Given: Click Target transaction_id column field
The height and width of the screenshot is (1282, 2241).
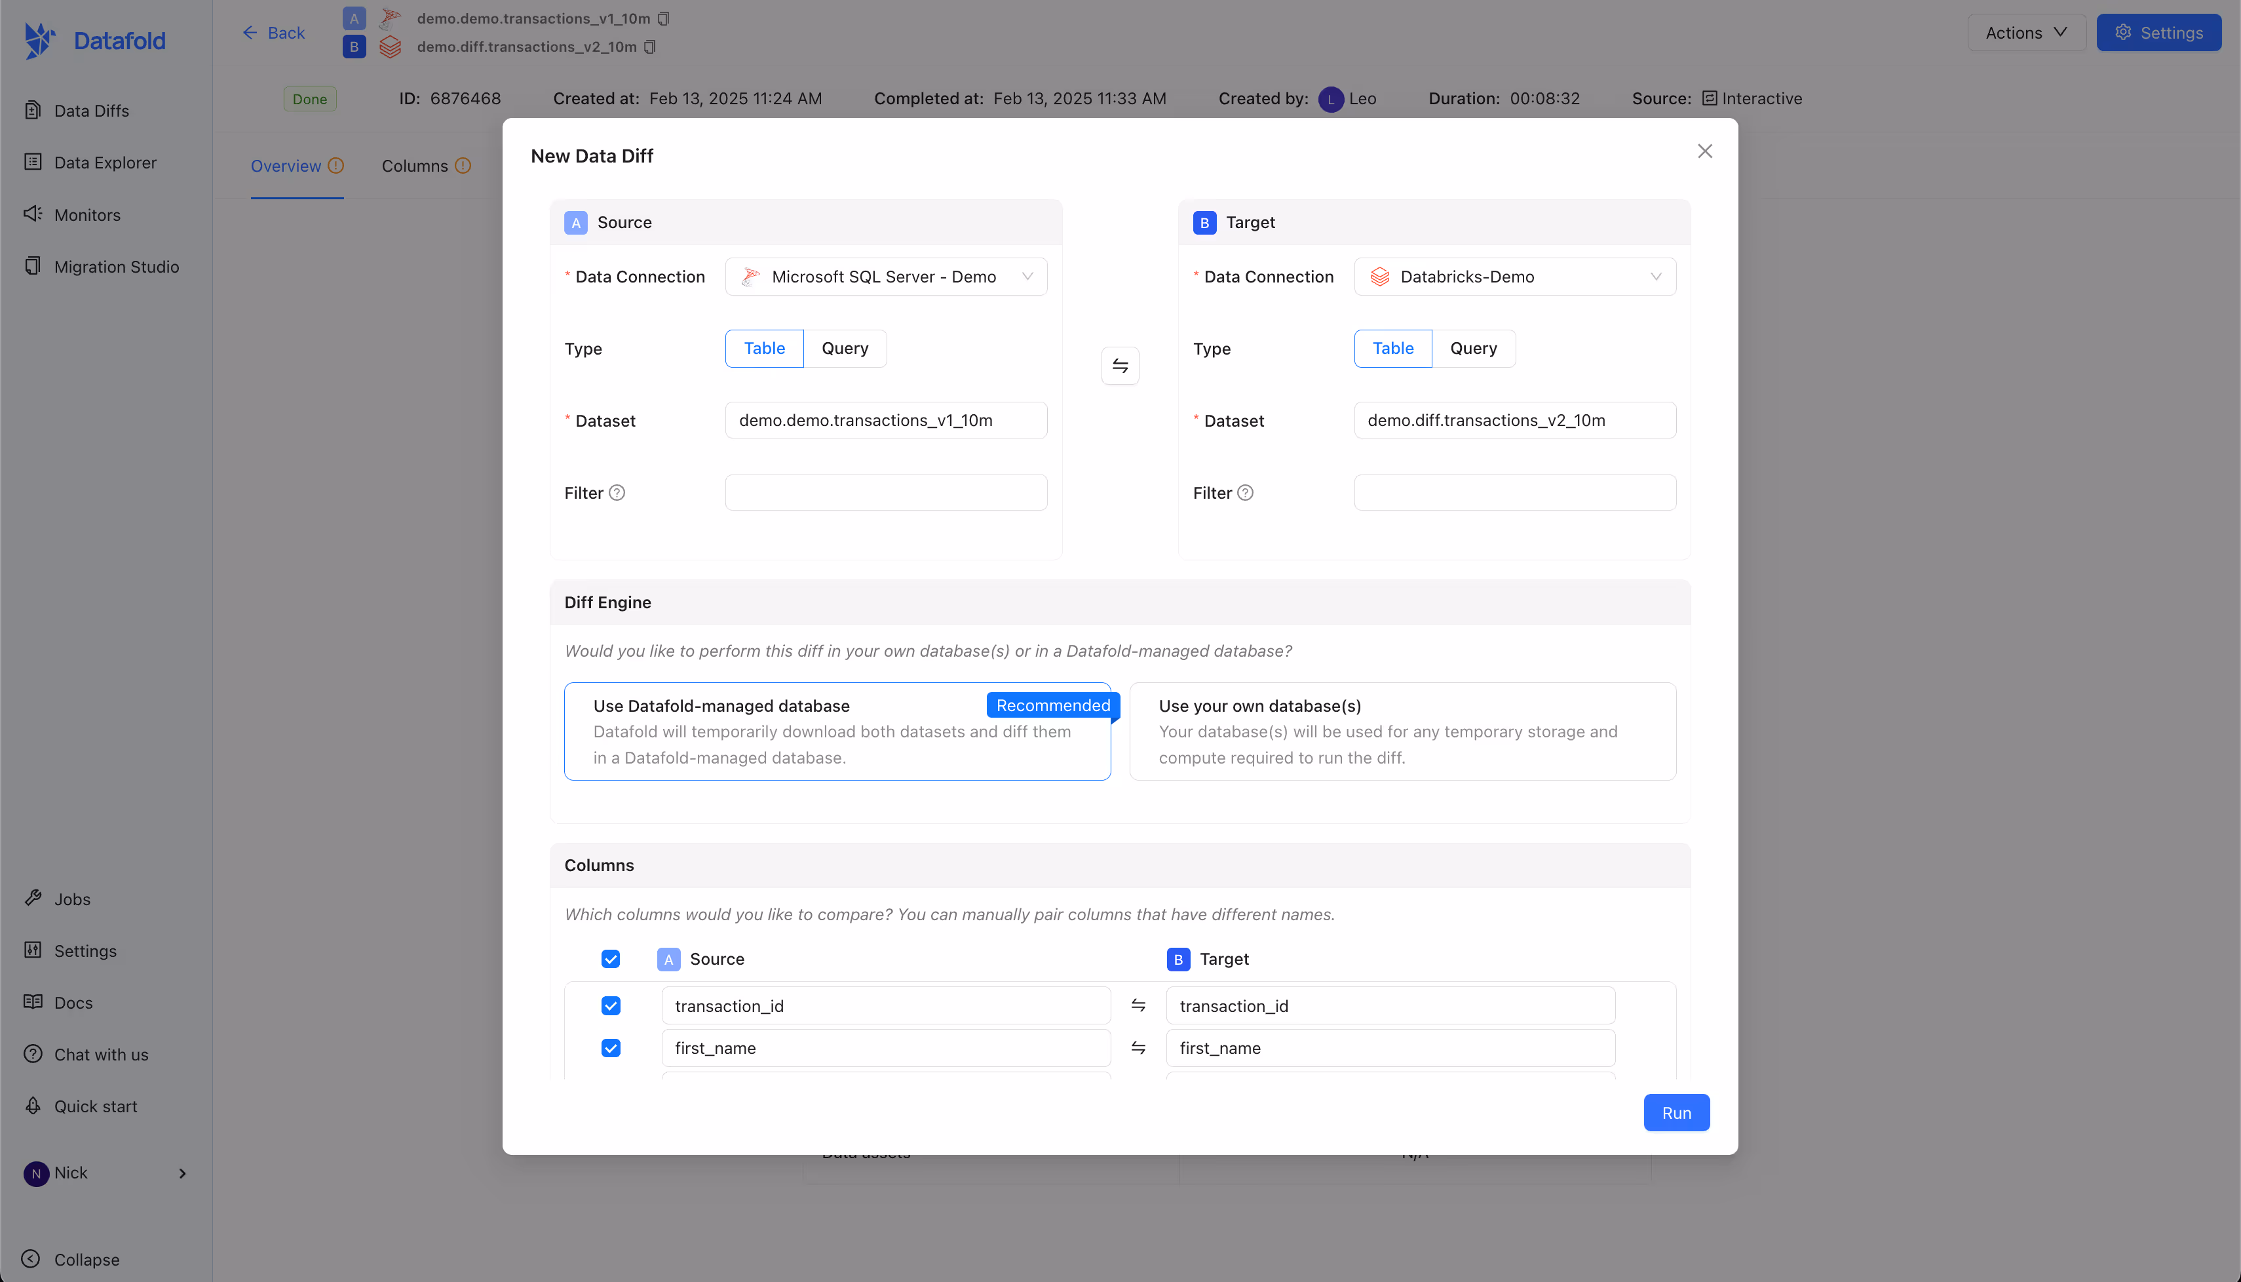Looking at the screenshot, I should pyautogui.click(x=1390, y=1005).
